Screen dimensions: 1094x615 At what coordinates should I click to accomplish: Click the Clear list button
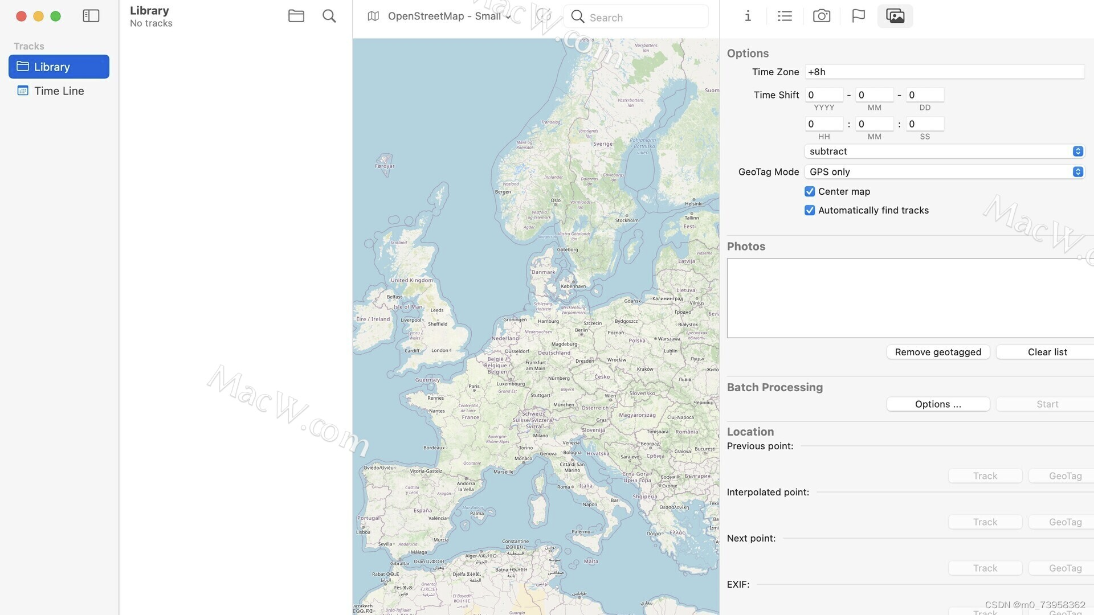pyautogui.click(x=1047, y=352)
